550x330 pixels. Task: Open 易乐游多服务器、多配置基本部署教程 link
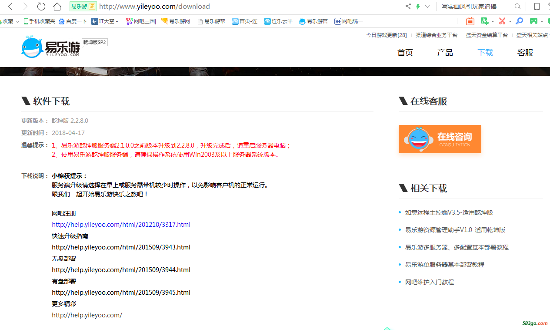457,247
